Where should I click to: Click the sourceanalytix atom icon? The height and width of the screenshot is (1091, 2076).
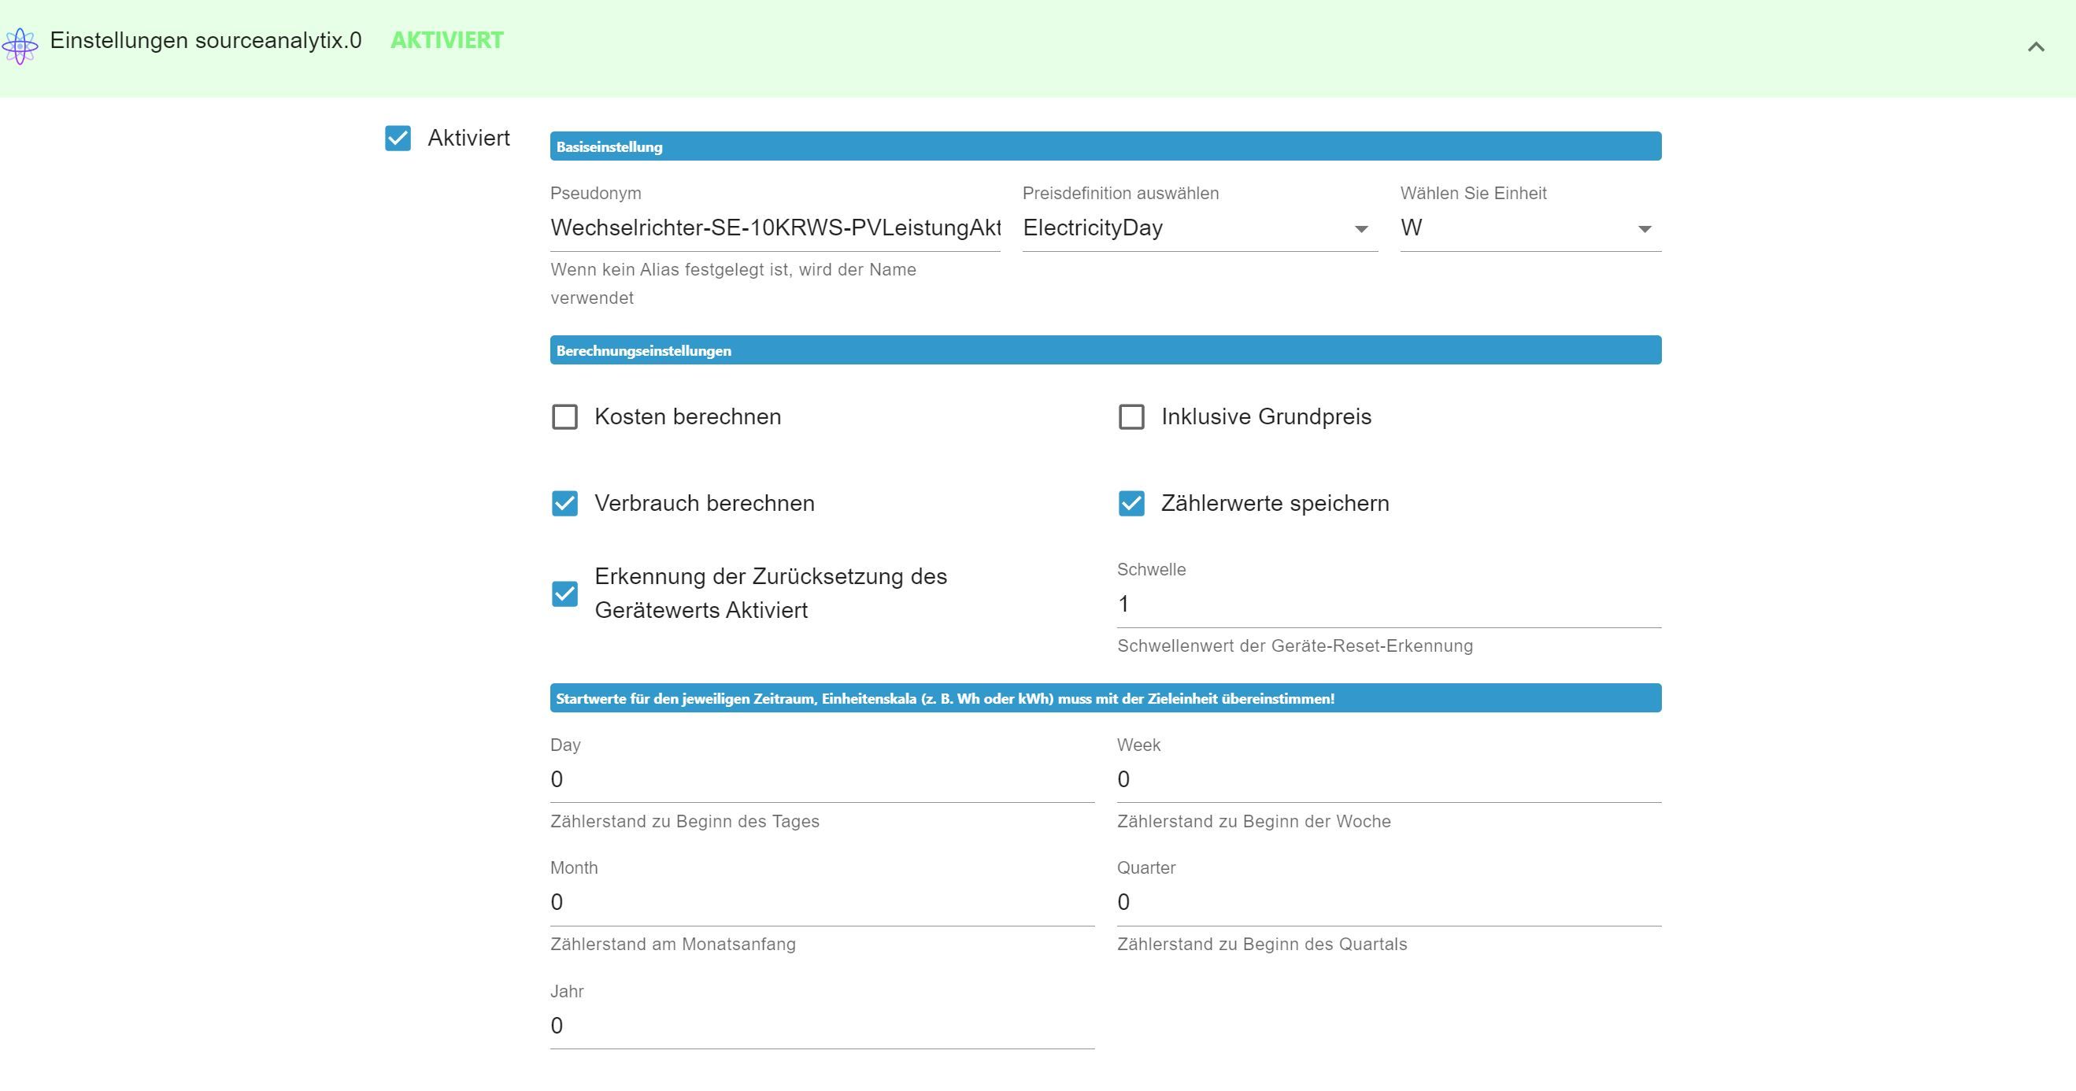20,46
